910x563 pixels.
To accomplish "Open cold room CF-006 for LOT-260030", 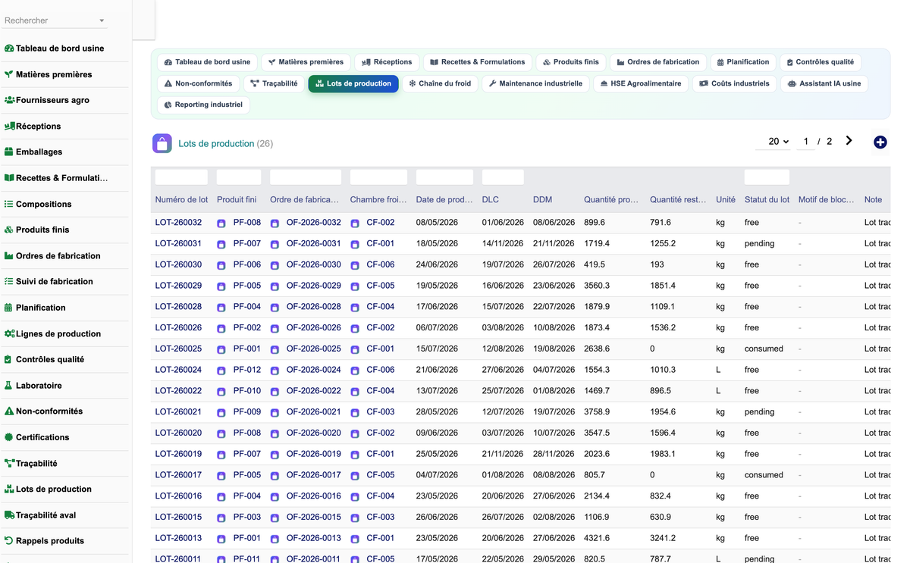I will pyautogui.click(x=380, y=264).
